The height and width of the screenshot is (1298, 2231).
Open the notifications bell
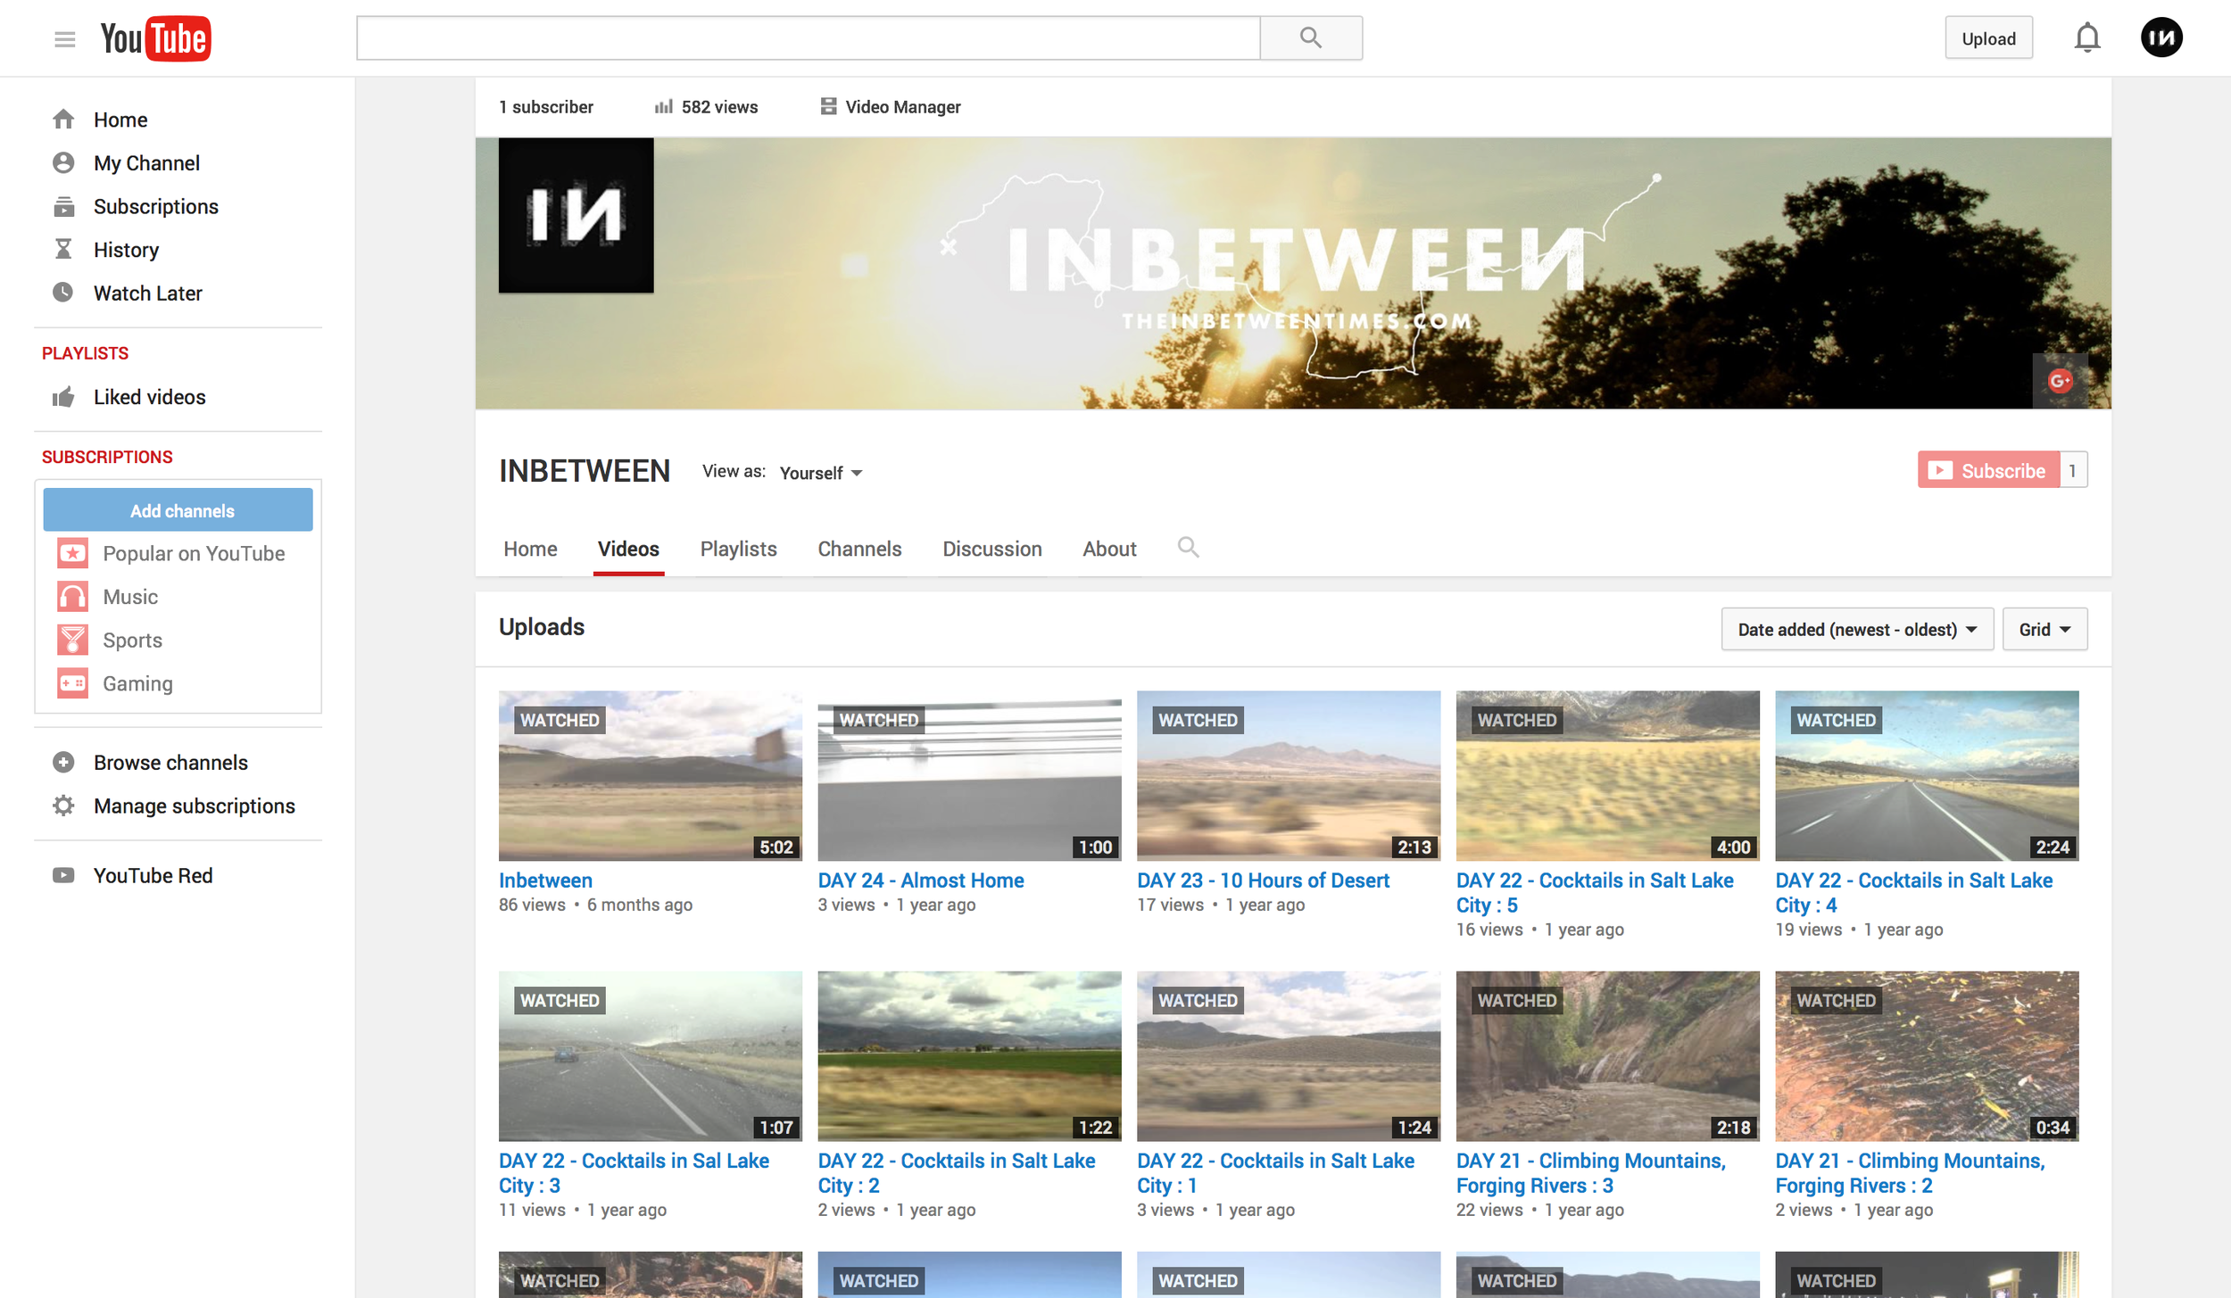click(x=2086, y=38)
